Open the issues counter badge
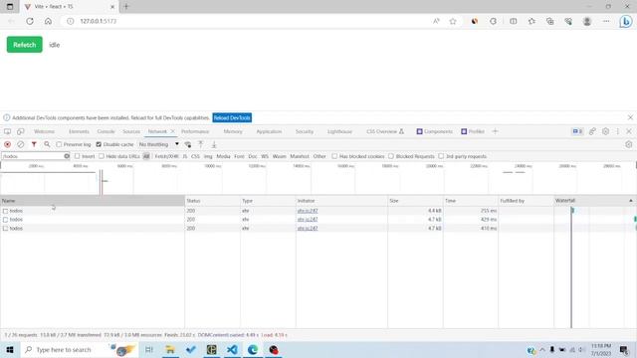This screenshot has height=358, width=637. pos(577,131)
